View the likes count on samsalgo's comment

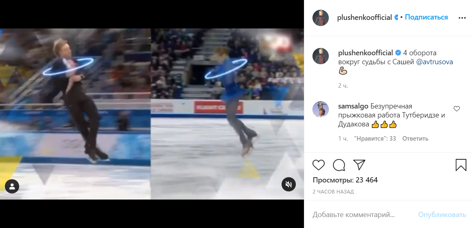click(375, 139)
